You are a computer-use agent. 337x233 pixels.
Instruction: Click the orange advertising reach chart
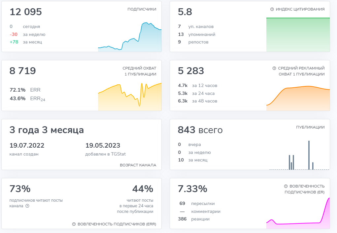(x=298, y=97)
